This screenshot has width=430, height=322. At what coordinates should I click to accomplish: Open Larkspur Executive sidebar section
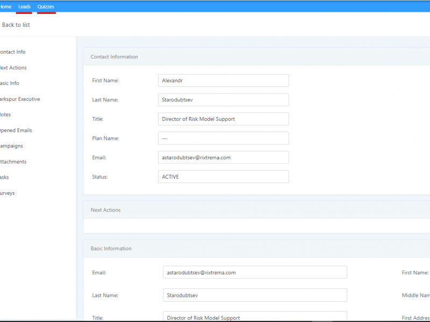point(20,99)
